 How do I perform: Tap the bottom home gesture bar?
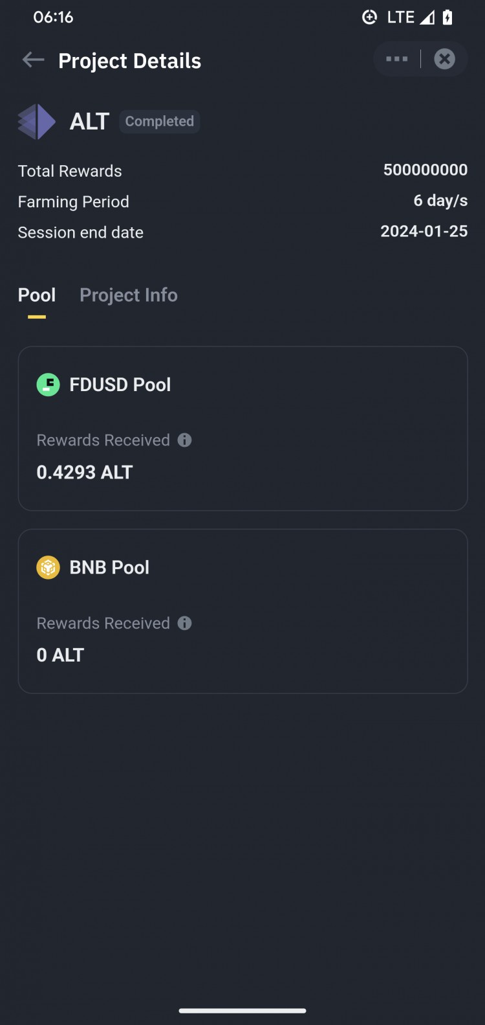click(242, 1010)
